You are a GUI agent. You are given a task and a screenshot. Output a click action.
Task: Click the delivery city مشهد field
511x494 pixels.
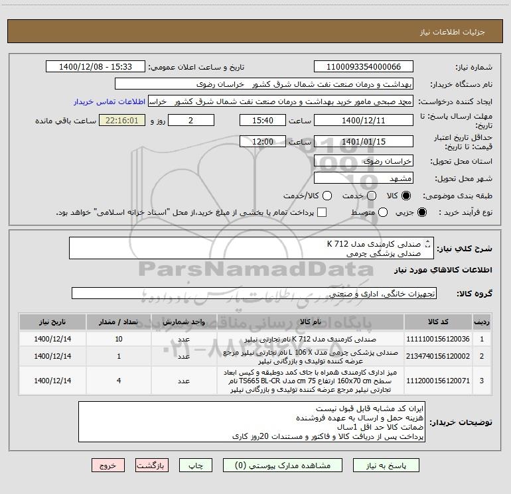pyautogui.click(x=364, y=178)
